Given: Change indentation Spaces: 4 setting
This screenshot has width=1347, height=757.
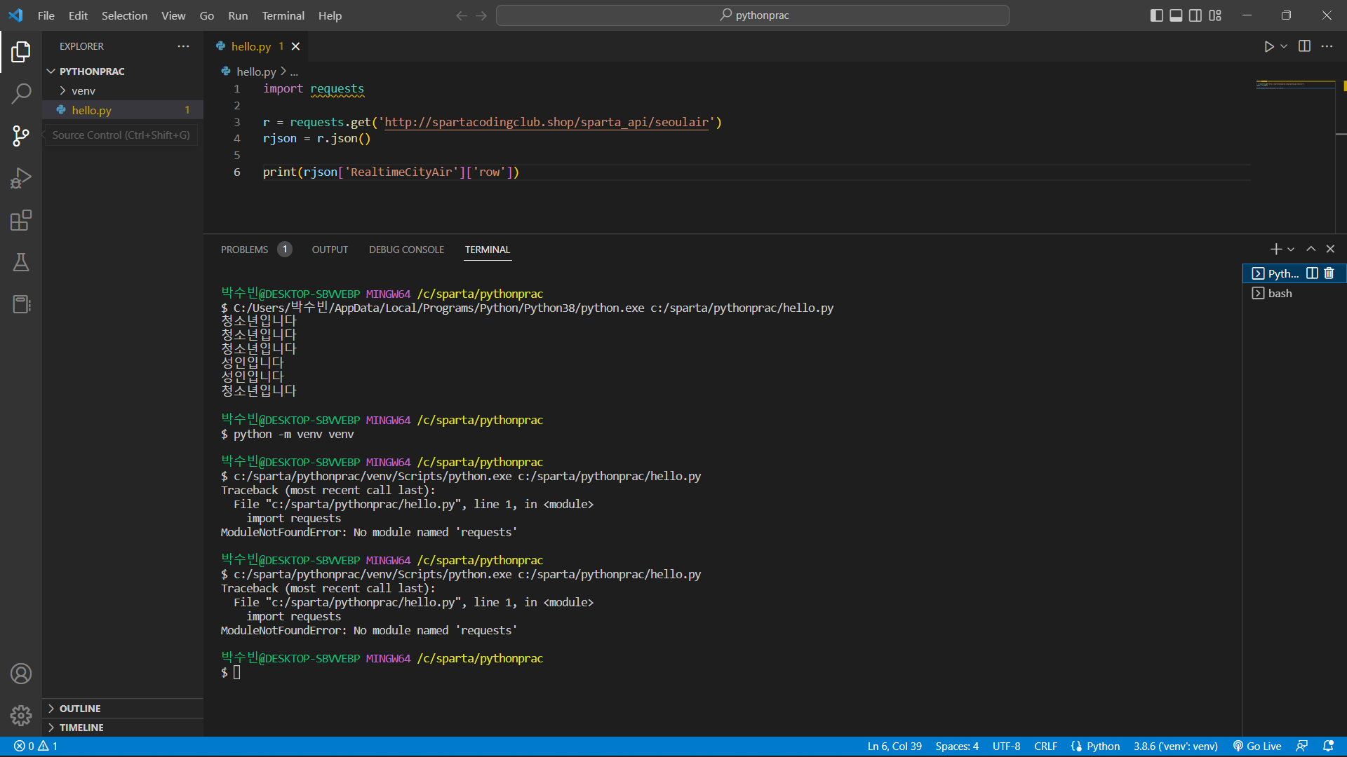Looking at the screenshot, I should (x=957, y=746).
